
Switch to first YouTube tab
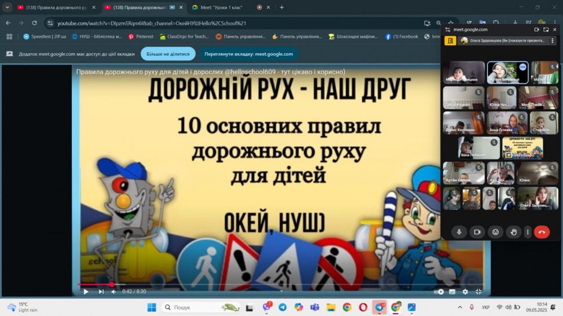click(56, 7)
